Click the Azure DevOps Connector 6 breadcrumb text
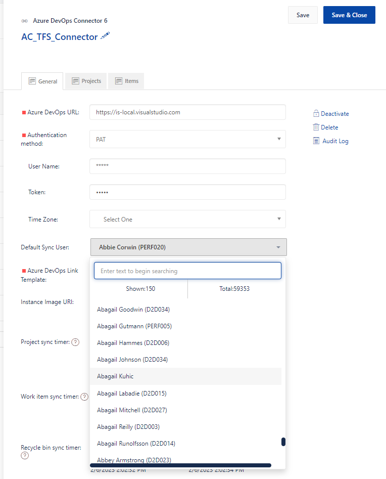Image resolution: width=386 pixels, height=479 pixels. (x=70, y=21)
